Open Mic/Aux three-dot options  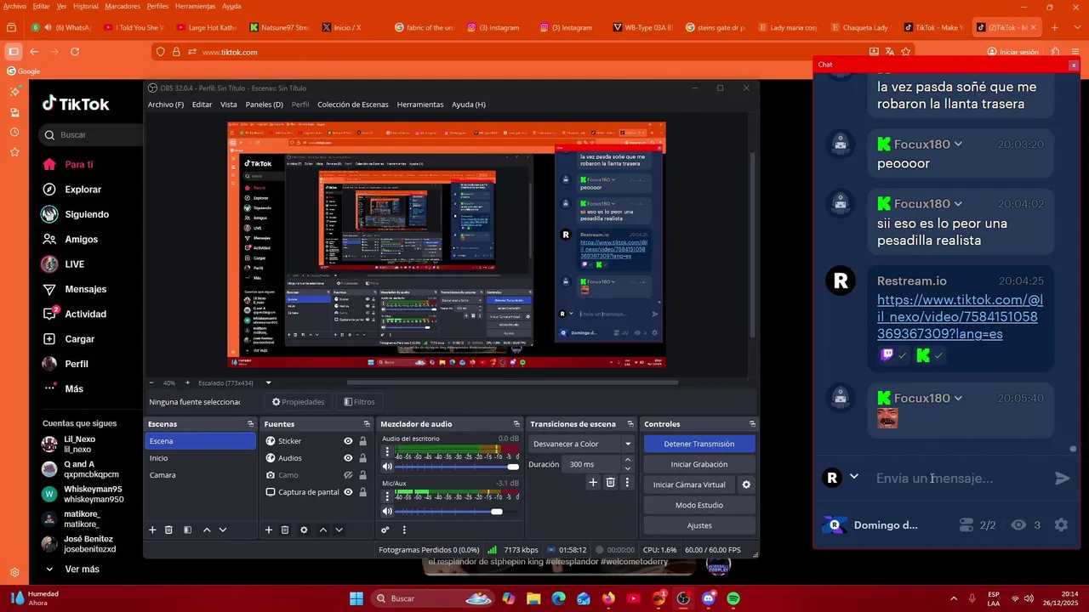(386, 496)
